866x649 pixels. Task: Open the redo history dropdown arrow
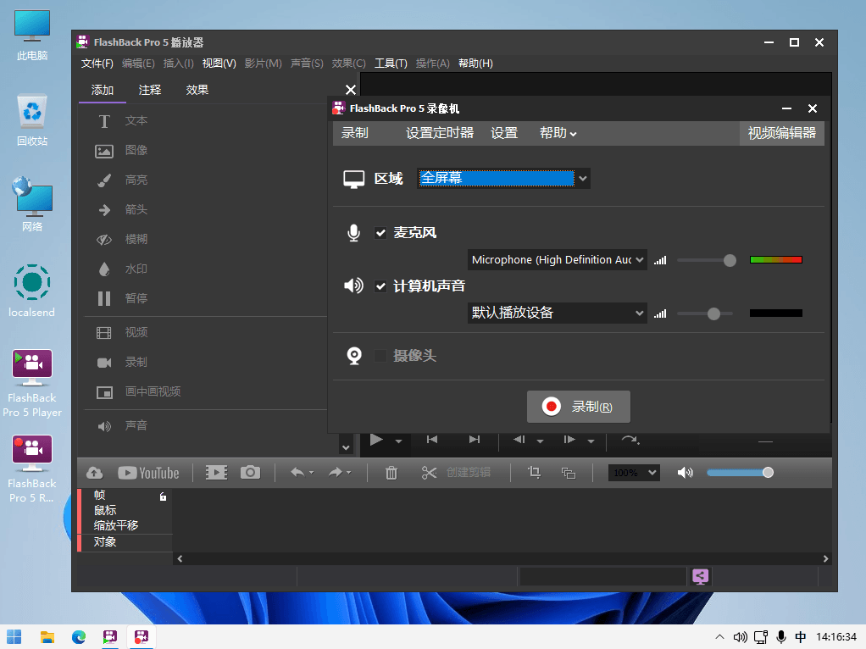click(349, 473)
